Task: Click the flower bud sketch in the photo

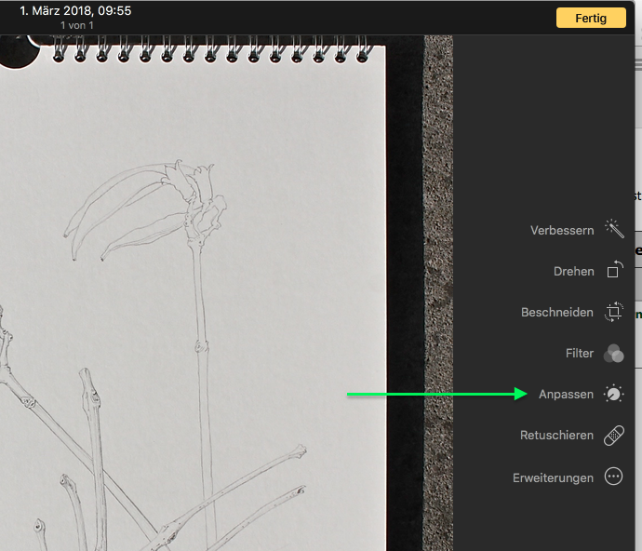Action: [186, 186]
